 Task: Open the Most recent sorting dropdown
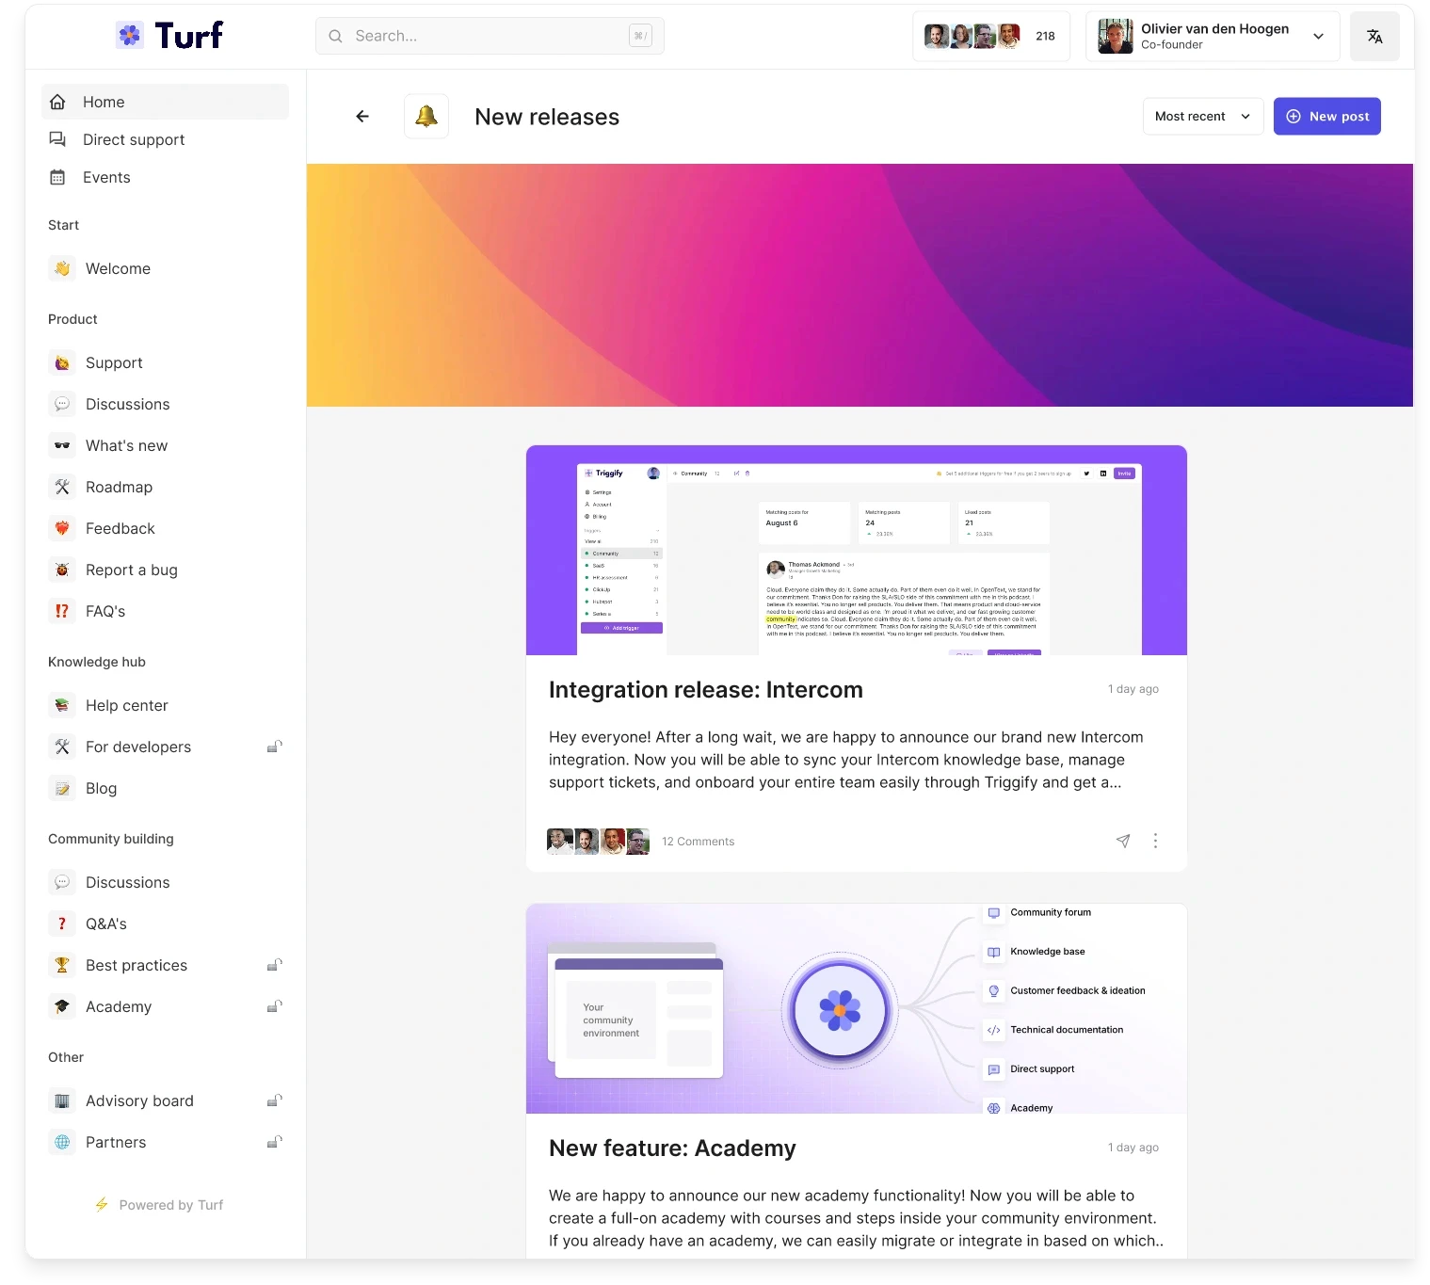pyautogui.click(x=1202, y=116)
